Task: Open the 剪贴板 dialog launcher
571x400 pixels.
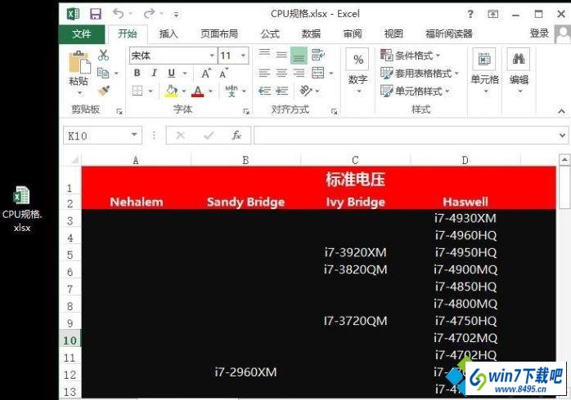Action: pos(119,112)
